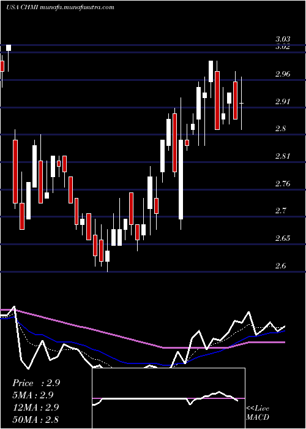Click the 'USA CHMI munafa.munafasutra.com' title text
Viewport: 306px width, 429px height.
60,7
